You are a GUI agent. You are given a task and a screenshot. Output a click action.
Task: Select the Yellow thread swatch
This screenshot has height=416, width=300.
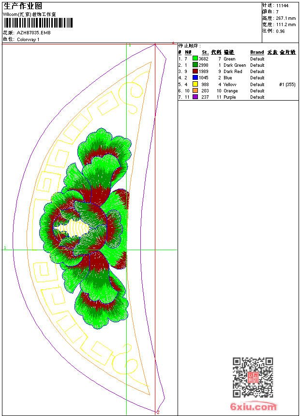[x=195, y=84]
